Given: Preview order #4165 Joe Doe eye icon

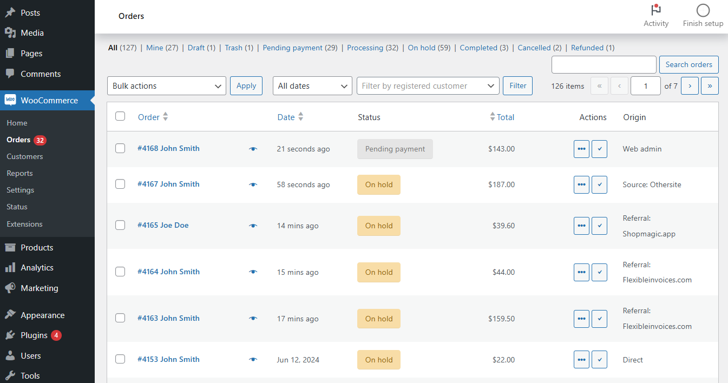Looking at the screenshot, I should pos(253,226).
